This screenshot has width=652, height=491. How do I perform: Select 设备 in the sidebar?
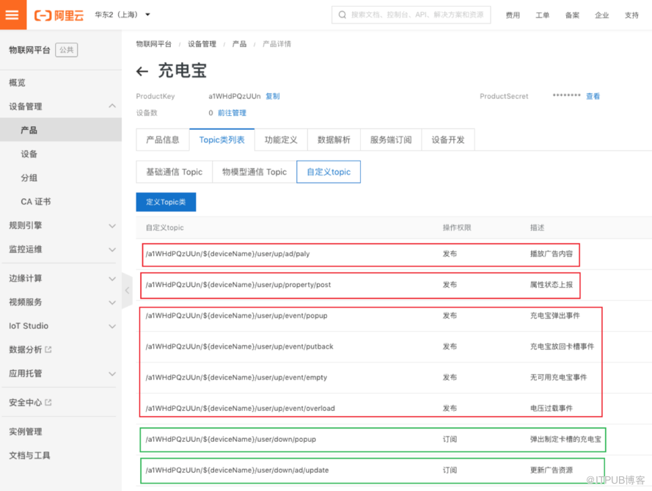click(x=29, y=154)
